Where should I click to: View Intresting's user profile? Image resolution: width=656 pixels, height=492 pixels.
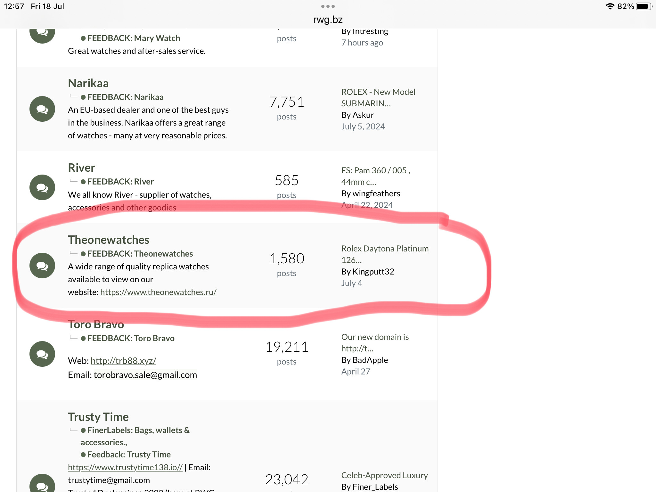(x=370, y=31)
